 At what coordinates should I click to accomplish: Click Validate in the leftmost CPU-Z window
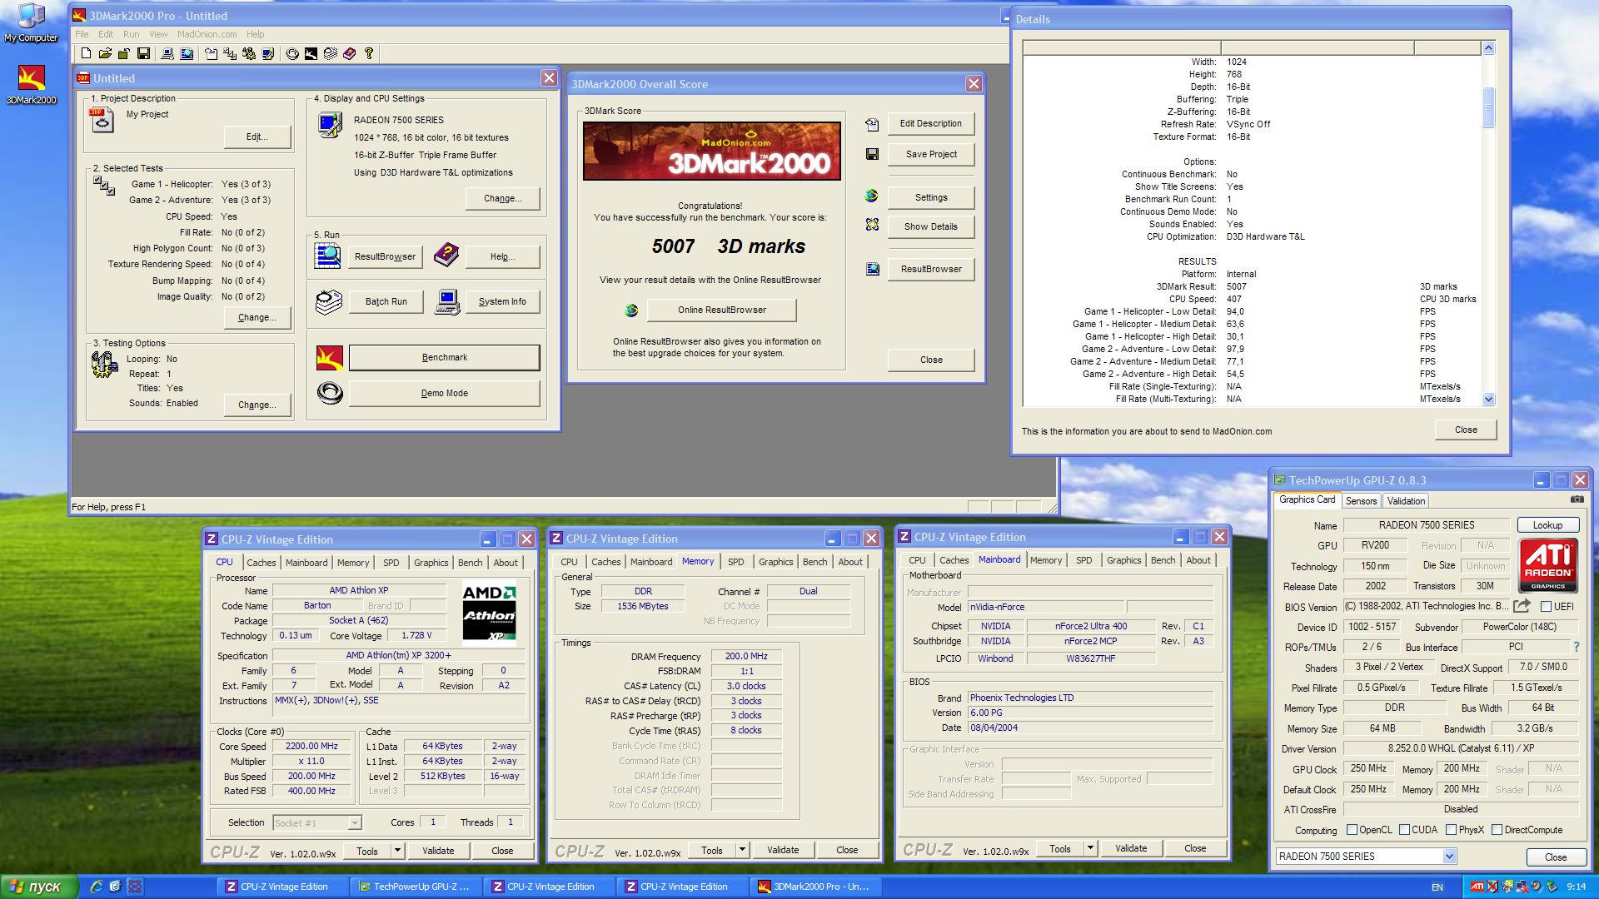click(438, 851)
